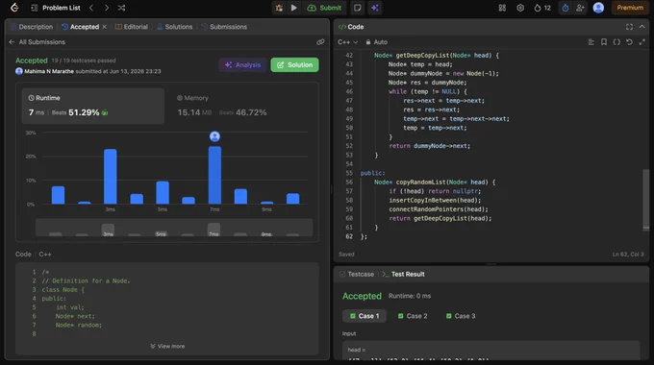Click the 7ms bar in runtime chart
Screen dimensions: 654x365
(214, 175)
